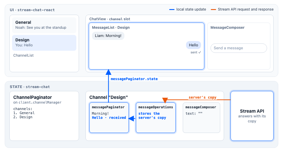Click the 'STATE · stream-chat' section title
The height and width of the screenshot is (152, 283).
tap(30, 87)
